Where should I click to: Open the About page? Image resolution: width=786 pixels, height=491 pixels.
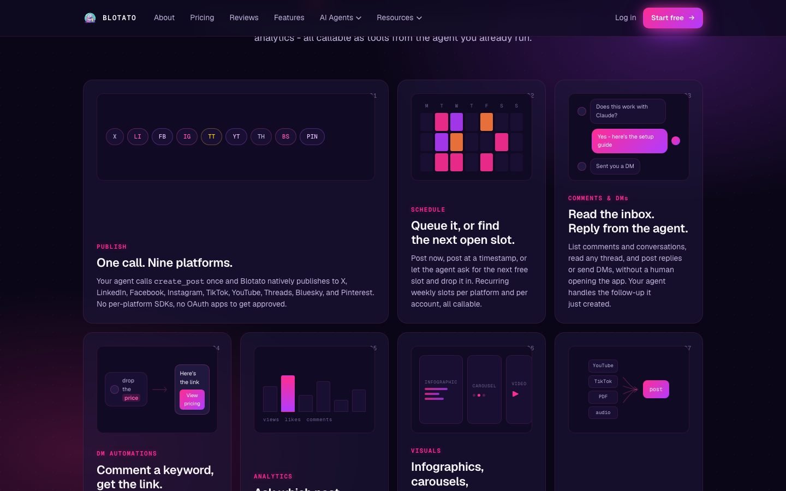164,18
